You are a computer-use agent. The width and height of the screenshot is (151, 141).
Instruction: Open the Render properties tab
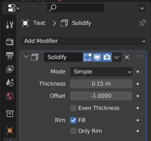point(10,42)
